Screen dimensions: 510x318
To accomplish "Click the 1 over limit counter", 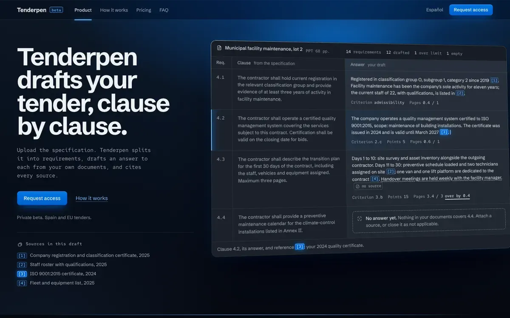I will [428, 53].
